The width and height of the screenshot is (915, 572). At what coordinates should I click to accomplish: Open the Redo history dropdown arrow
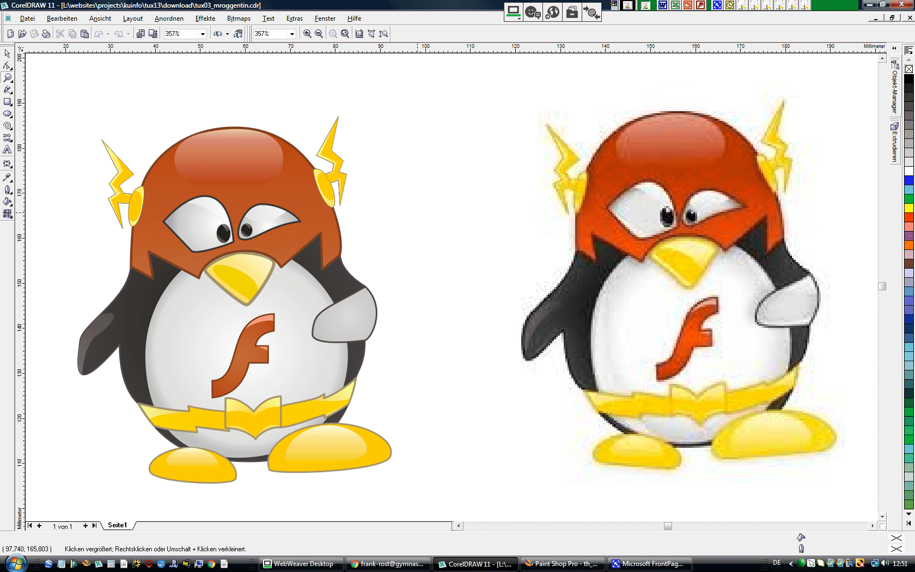click(128, 34)
